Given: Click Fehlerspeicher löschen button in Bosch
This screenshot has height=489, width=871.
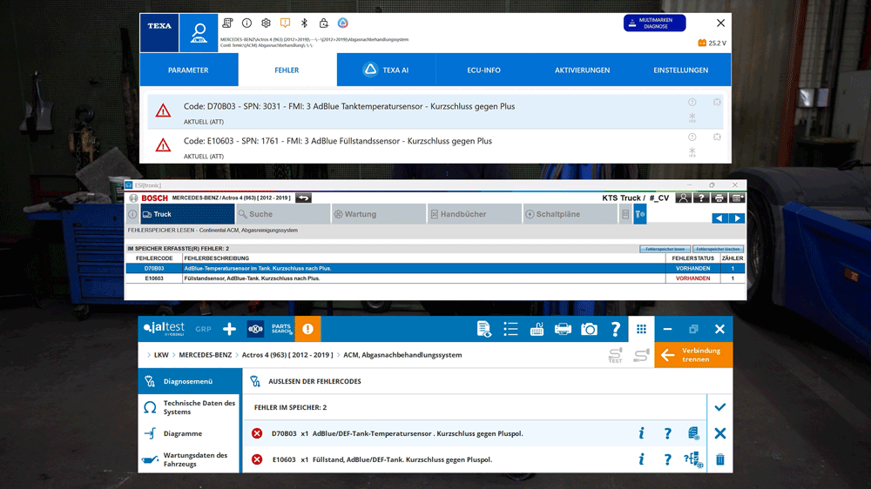Looking at the screenshot, I should [x=718, y=249].
